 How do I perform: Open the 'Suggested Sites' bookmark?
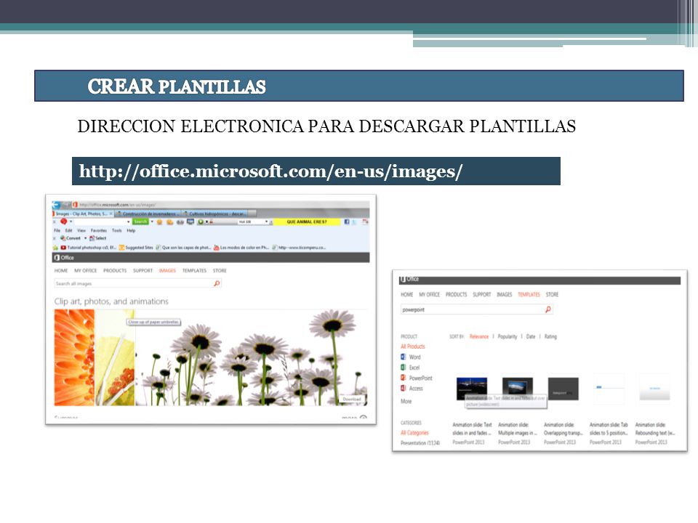(136, 248)
